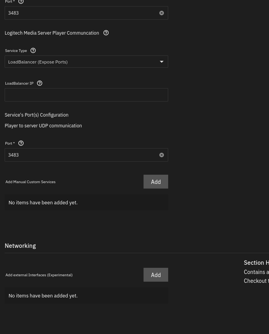This screenshot has width=269, height=334.
Task: Click the LoadBalancer IP help icon
Action: point(40,83)
